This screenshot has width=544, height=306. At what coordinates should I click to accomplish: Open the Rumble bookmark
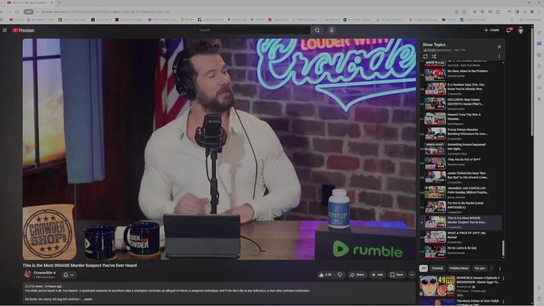pos(187,20)
